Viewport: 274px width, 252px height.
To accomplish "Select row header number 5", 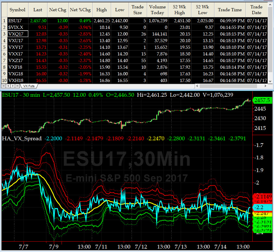I will (x=4, y=47).
